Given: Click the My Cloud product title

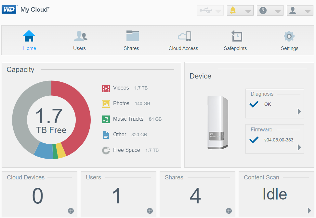Looking at the screenshot, I should click(x=35, y=9).
